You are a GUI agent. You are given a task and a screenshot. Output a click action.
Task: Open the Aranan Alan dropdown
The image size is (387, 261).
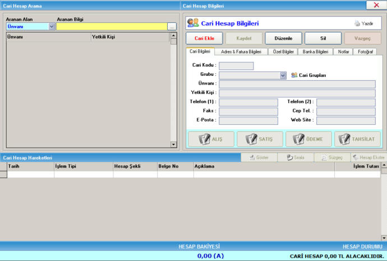(52, 26)
